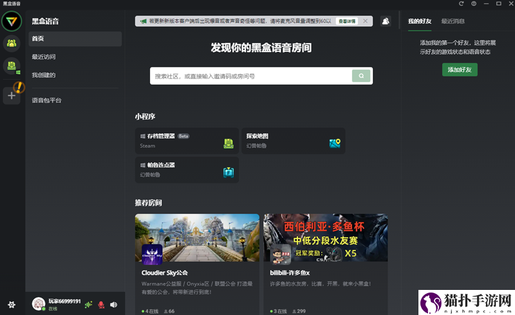The image size is (515, 315).
Task: Click 66 member count on Cloudier Sky card
Action: 169,311
